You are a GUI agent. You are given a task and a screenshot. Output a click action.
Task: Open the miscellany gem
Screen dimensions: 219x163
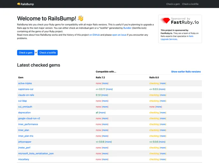pos(24,159)
